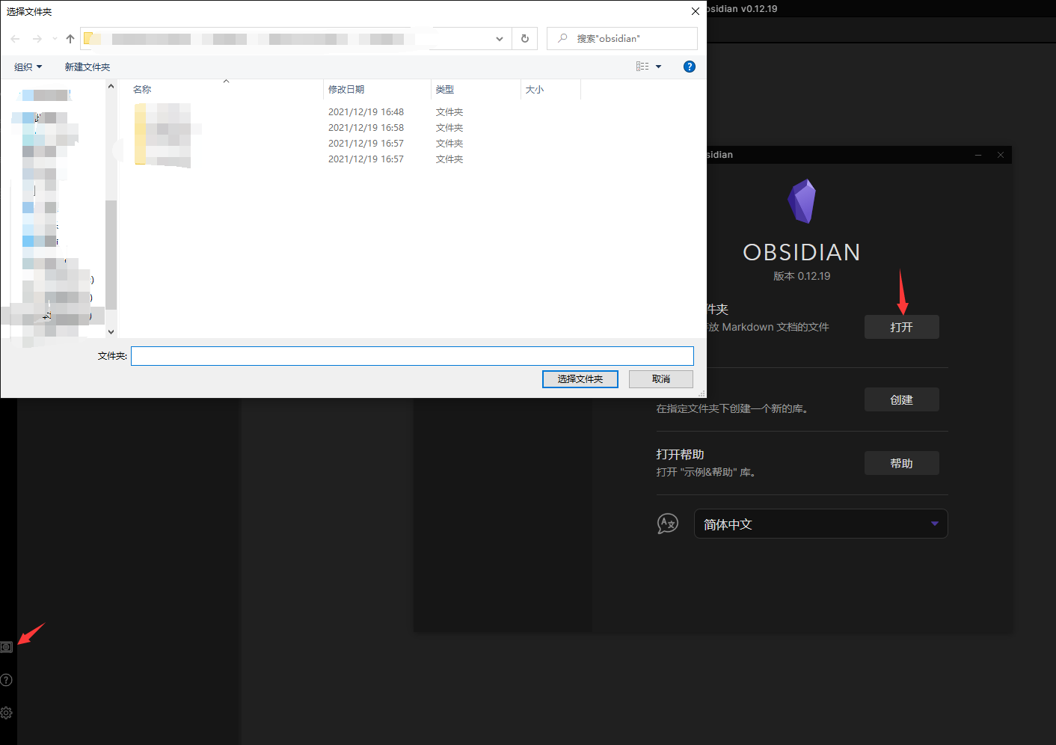Sort by the 修改日期 column header
The image size is (1056, 745).
coord(346,89)
